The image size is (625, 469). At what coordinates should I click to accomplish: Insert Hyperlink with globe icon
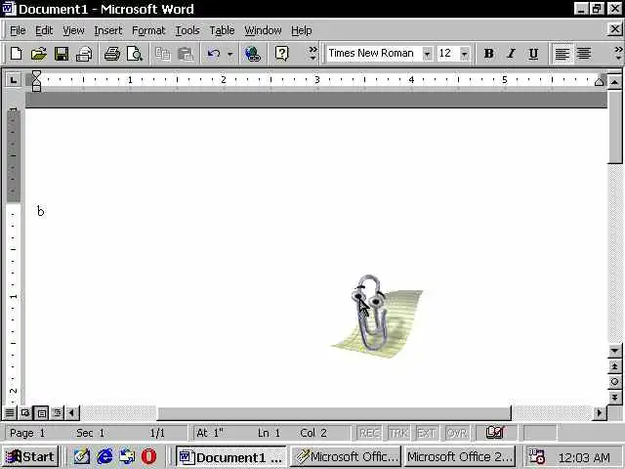pos(253,54)
